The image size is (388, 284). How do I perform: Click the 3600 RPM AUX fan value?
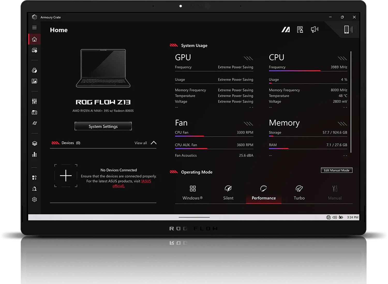[245, 145]
